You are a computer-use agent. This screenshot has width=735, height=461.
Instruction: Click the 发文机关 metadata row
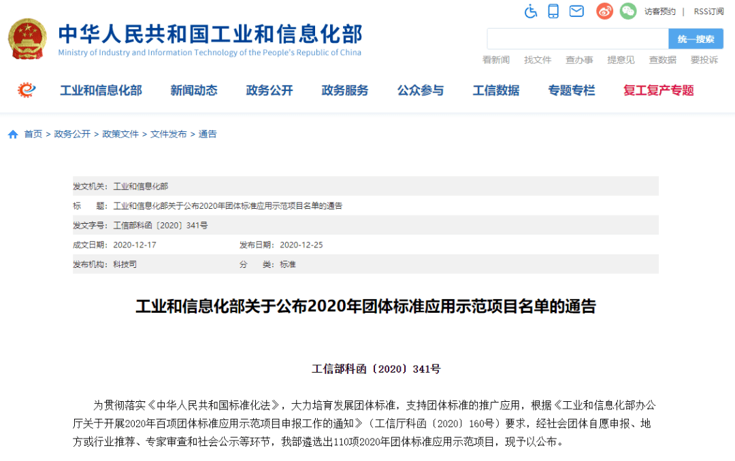coord(365,186)
